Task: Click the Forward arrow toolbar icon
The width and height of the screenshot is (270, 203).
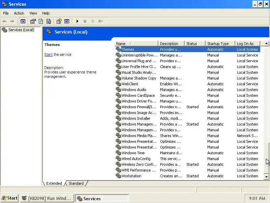Action: coord(12,21)
